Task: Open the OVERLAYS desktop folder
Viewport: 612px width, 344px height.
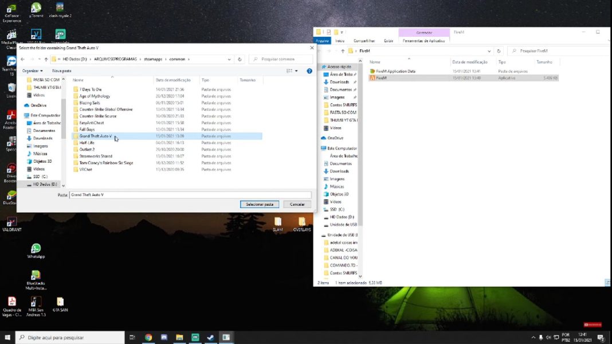Action: pyautogui.click(x=302, y=225)
